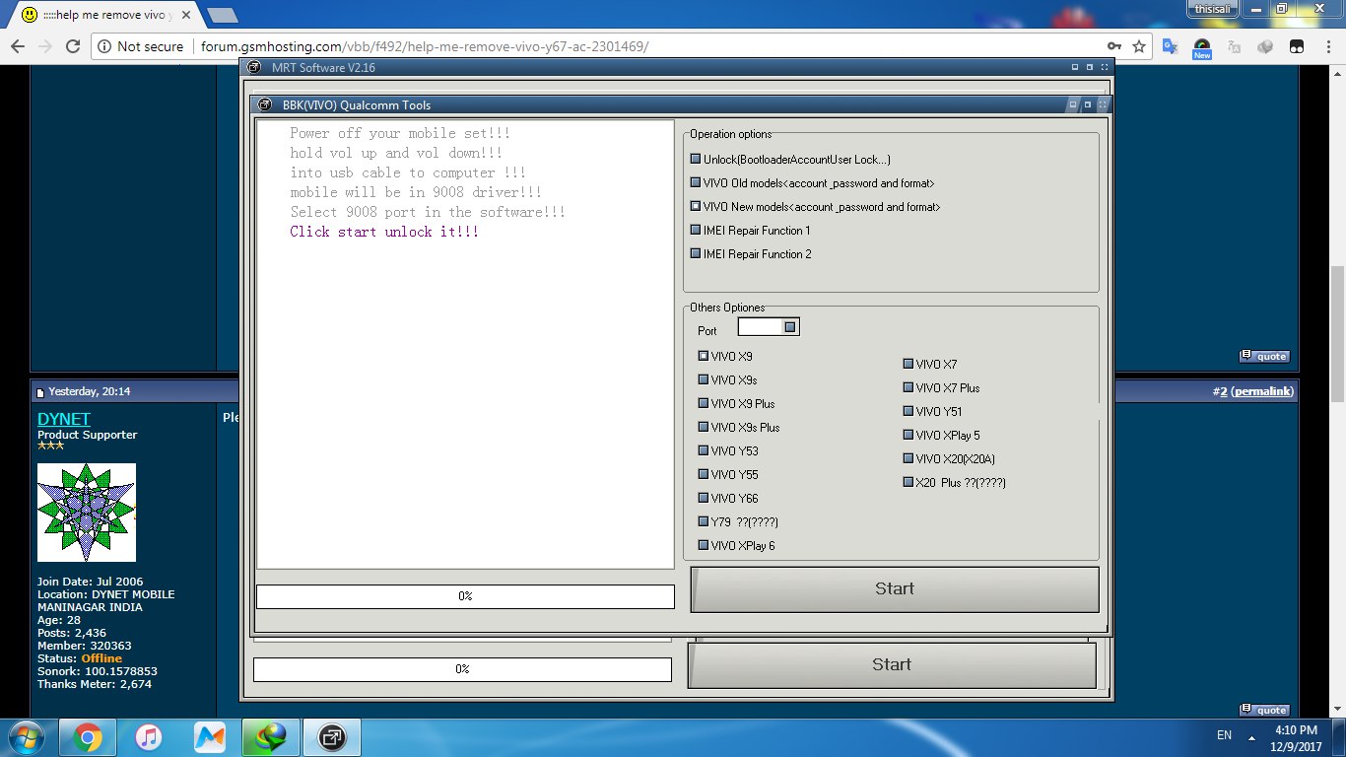Image resolution: width=1346 pixels, height=757 pixels.
Task: Tick the VIVO XPlay 5 checkbox
Action: 909,436
